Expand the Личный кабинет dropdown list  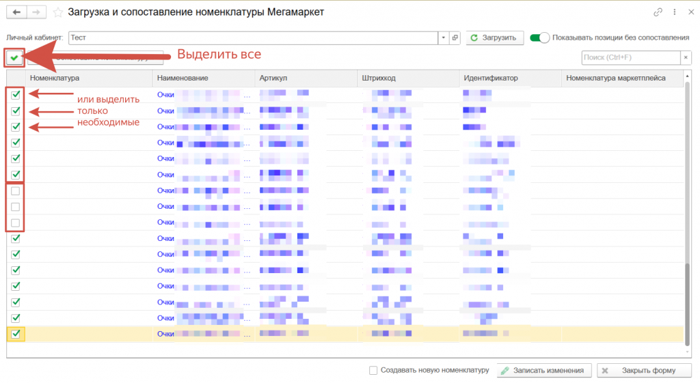click(x=444, y=38)
